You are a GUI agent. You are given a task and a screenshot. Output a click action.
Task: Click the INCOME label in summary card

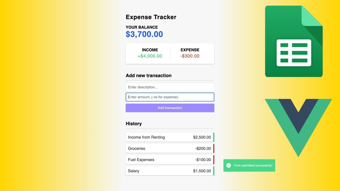[150, 50]
